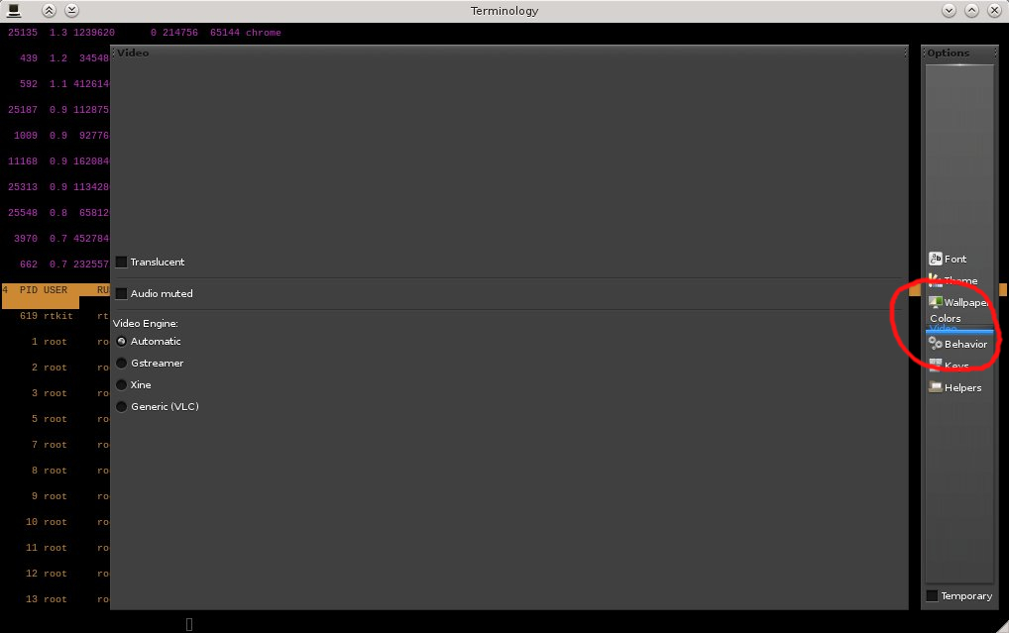Viewport: 1009px width, 633px height.
Task: Click the down-arrow button beside the double-arrow button
Action: pyautogui.click(x=72, y=10)
